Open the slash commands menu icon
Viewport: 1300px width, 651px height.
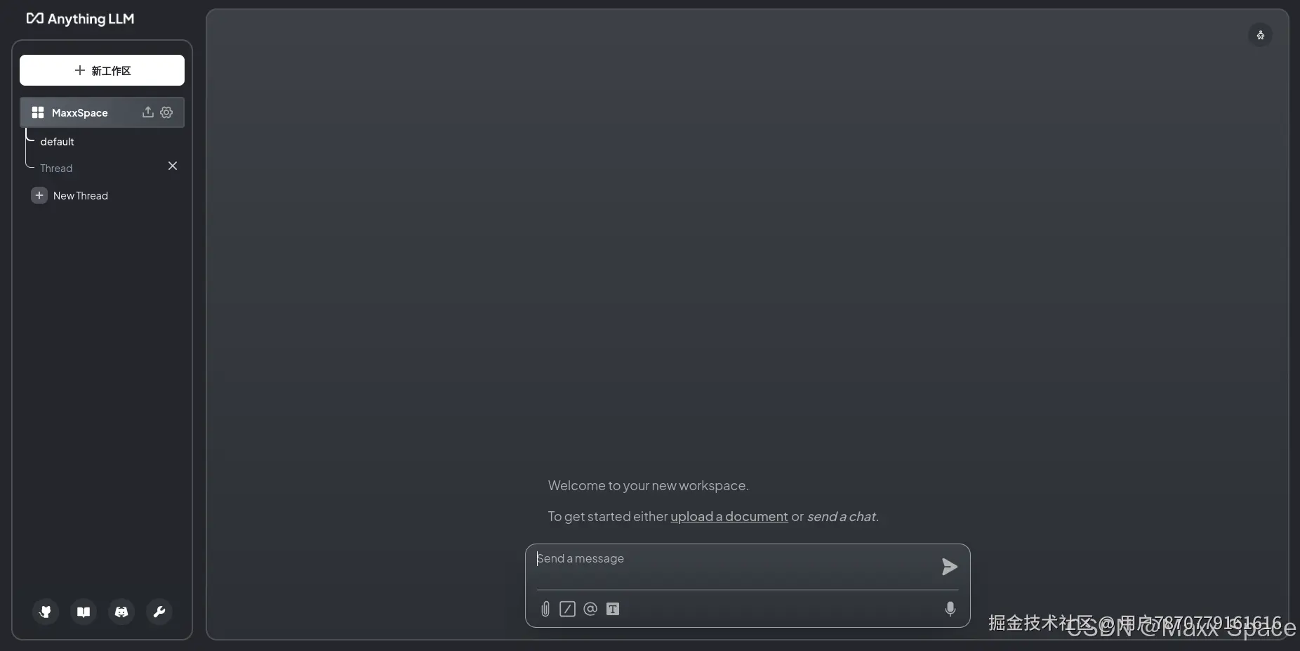tap(568, 609)
